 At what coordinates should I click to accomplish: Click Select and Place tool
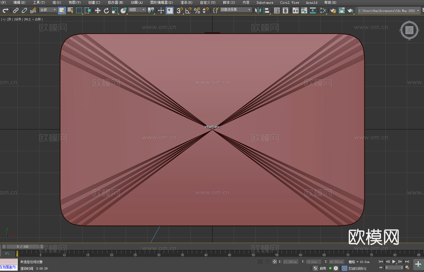point(124,10)
